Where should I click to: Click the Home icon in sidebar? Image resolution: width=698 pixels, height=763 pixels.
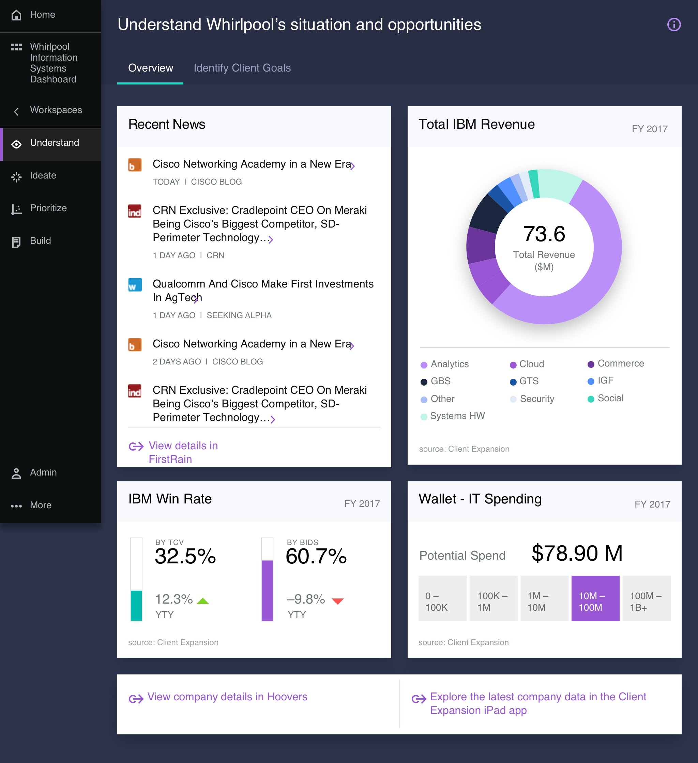pos(16,15)
